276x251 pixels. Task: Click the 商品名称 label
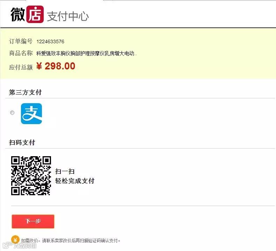(x=21, y=53)
